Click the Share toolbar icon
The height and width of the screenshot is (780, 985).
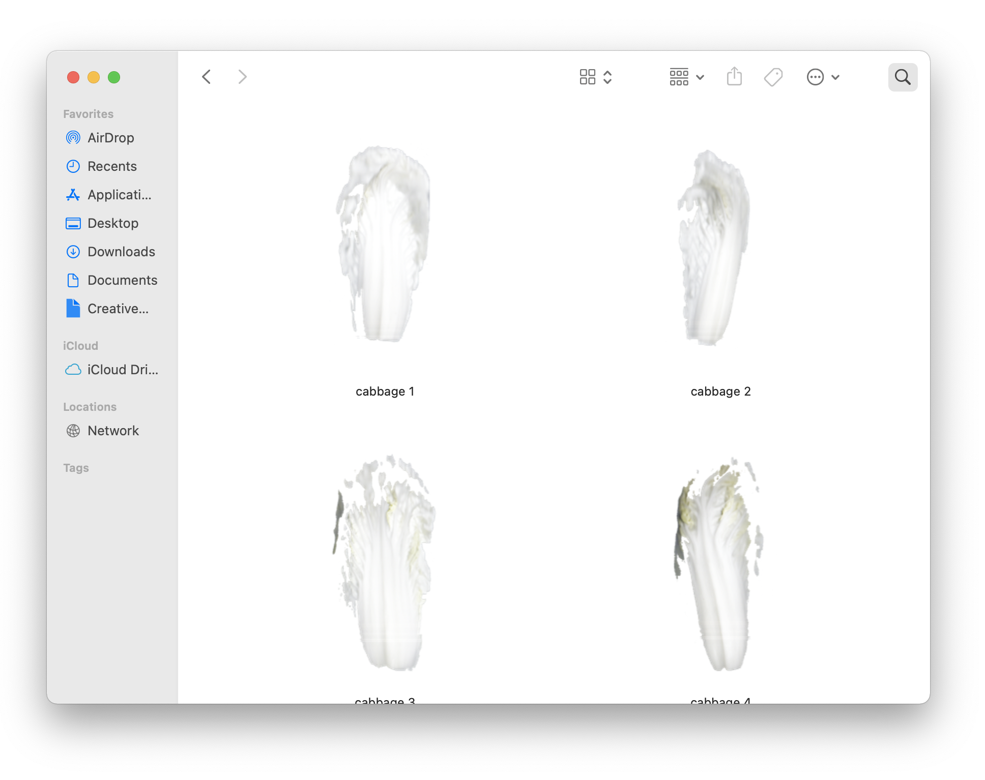734,76
